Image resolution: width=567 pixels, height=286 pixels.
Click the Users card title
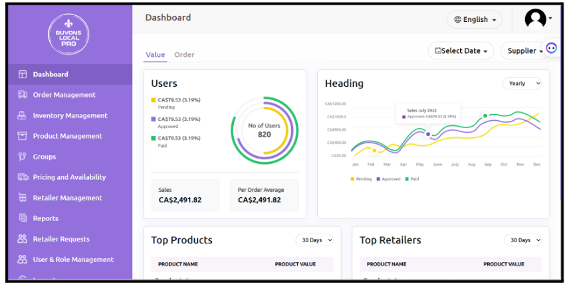[164, 84]
